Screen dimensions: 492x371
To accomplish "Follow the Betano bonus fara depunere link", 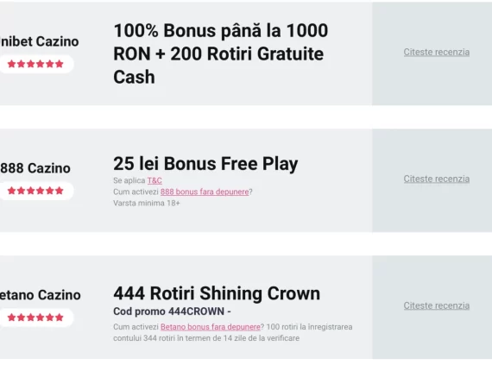I will (x=211, y=327).
